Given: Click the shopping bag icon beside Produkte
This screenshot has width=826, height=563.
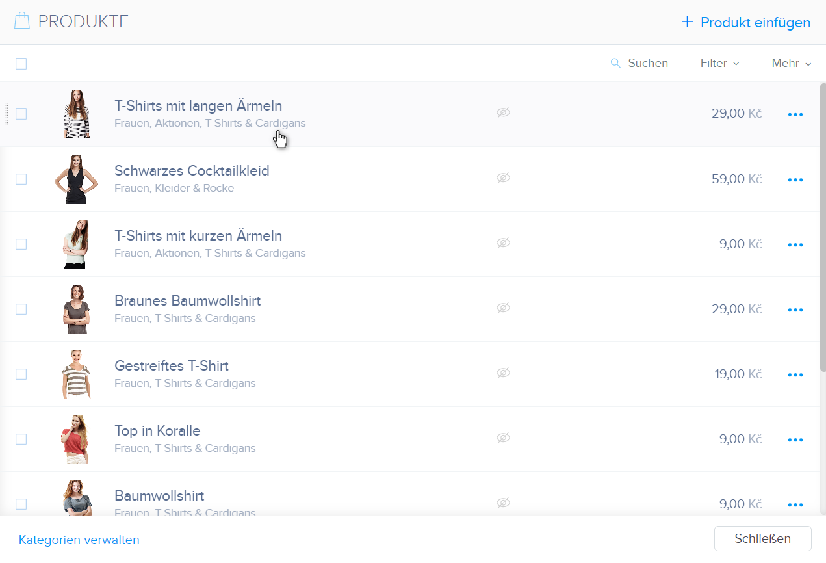Looking at the screenshot, I should point(22,21).
